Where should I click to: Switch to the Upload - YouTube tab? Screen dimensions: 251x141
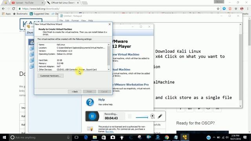25,3
